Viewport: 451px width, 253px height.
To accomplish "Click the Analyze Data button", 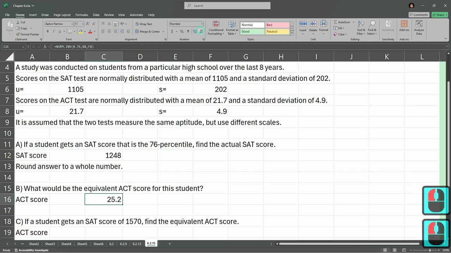I will tap(419, 28).
